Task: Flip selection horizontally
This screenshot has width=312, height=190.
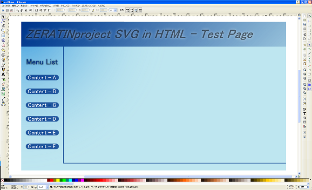Action: pyautogui.click(x=26, y=10)
